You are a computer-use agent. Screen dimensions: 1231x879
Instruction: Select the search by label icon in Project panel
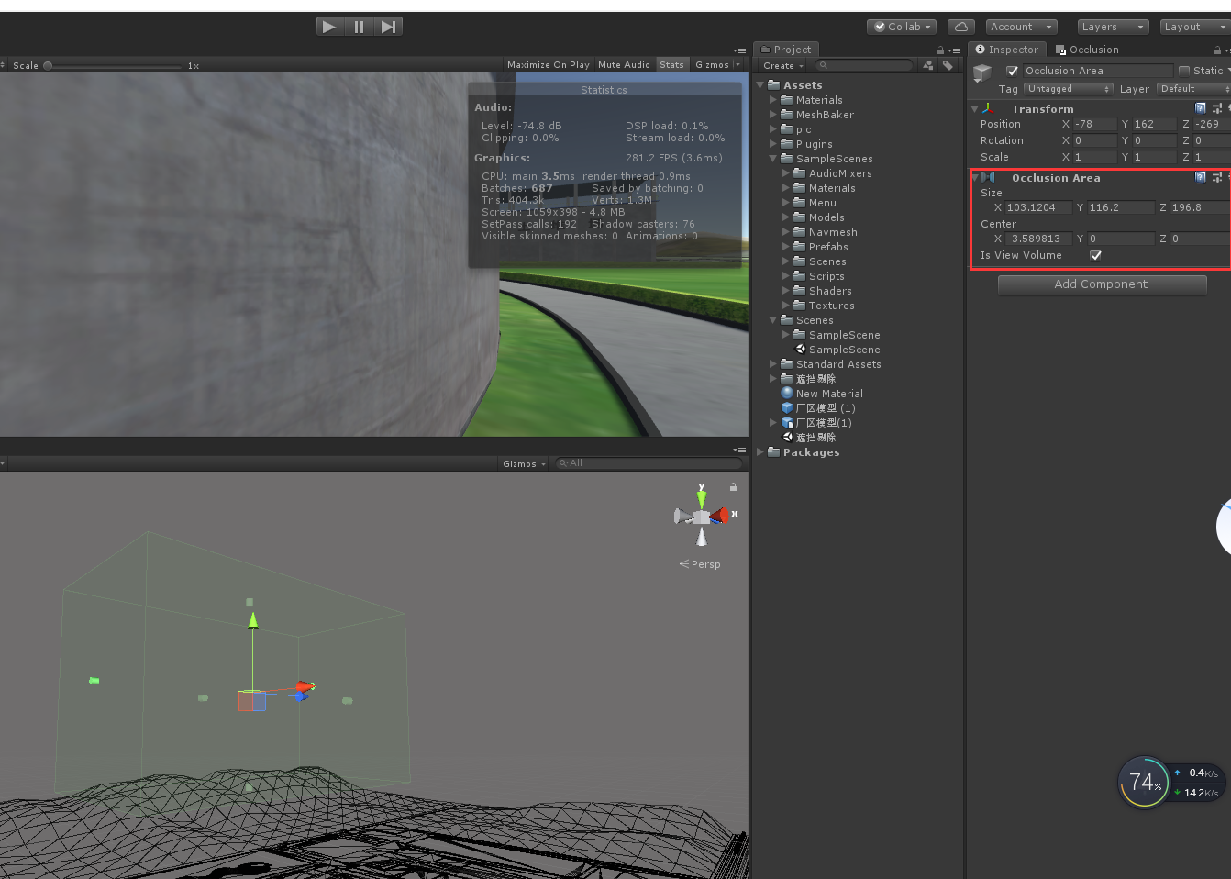point(948,64)
